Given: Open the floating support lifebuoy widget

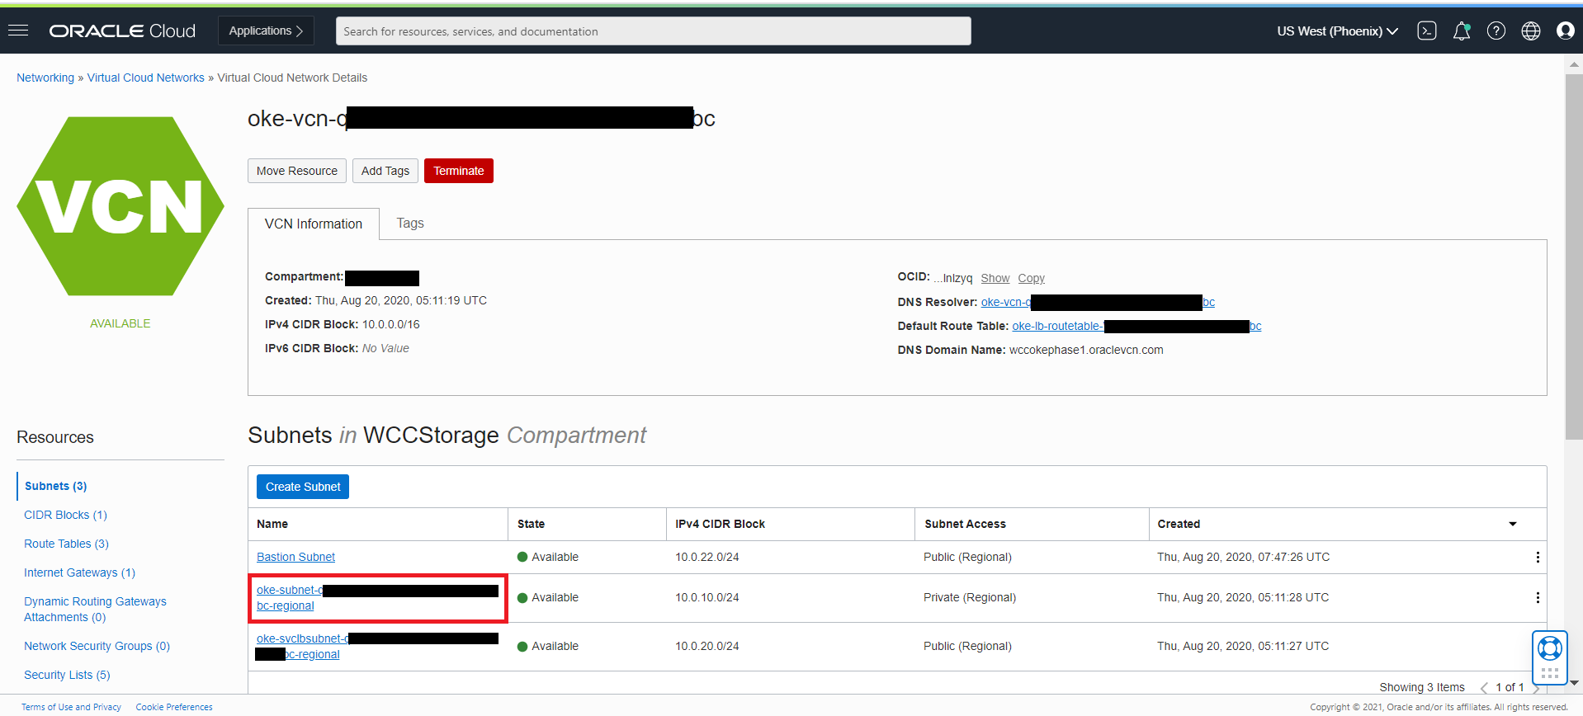Looking at the screenshot, I should pyautogui.click(x=1550, y=657).
